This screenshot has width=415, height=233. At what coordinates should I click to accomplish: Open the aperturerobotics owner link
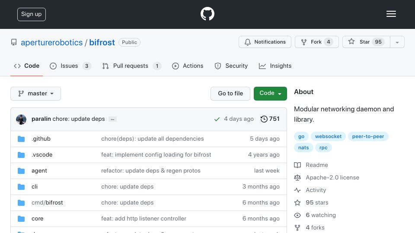pyautogui.click(x=51, y=43)
